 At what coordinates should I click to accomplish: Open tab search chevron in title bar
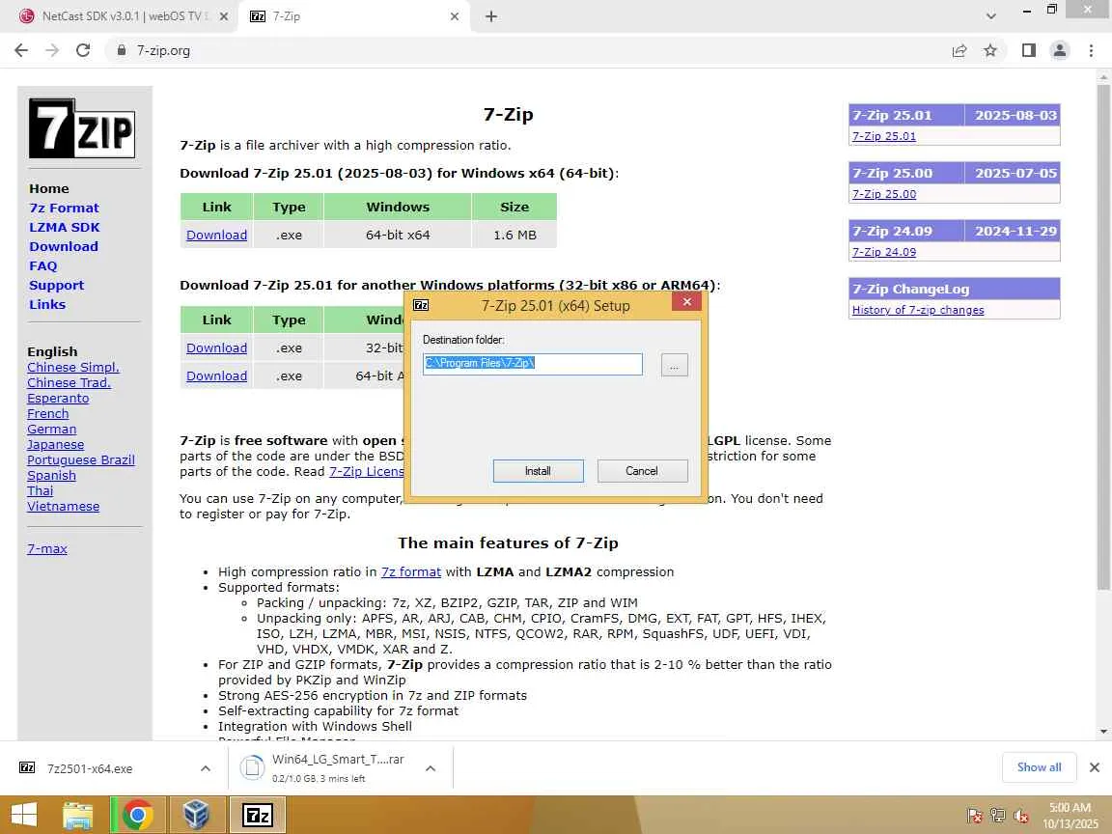(990, 16)
